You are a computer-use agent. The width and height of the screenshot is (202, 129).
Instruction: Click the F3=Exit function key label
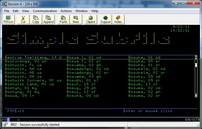[16, 111]
